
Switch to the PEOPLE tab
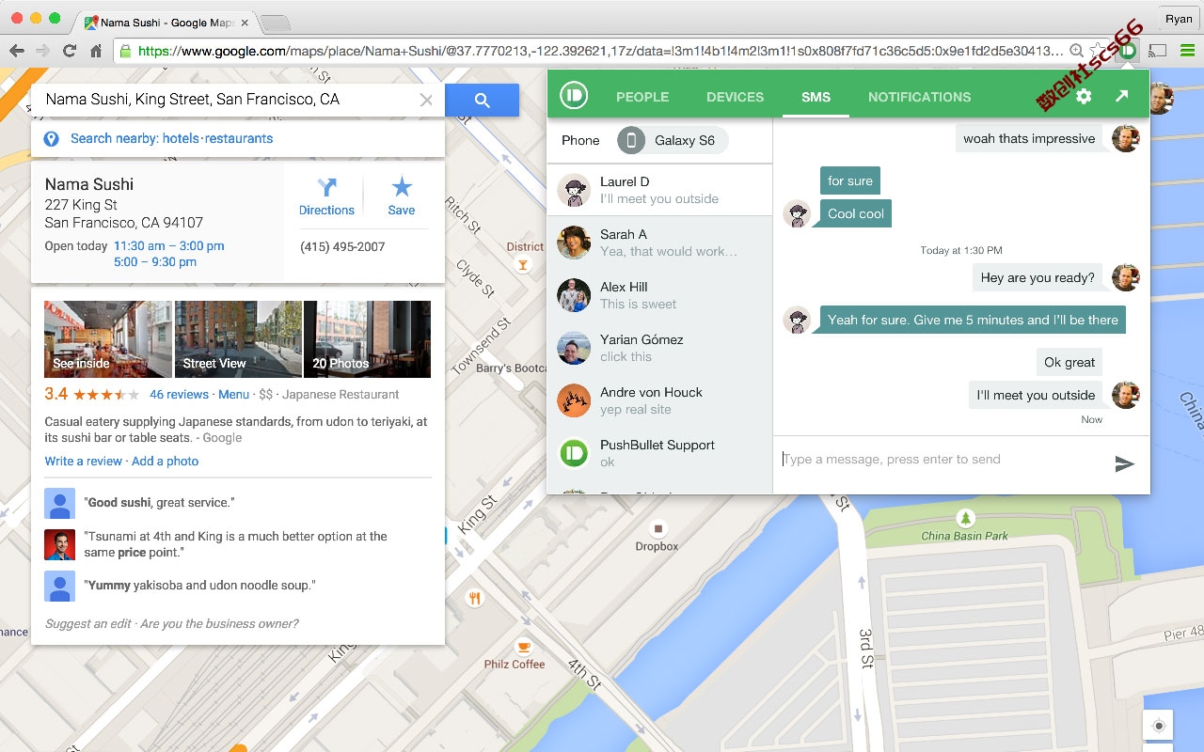click(642, 97)
